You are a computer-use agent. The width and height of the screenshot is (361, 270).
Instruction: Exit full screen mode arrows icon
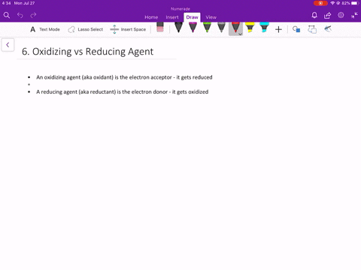tap(354, 15)
